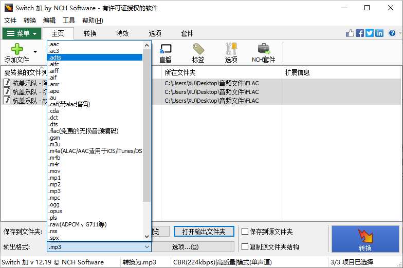Open the 标签 tag editor icon
This screenshot has height=268, width=403.
pyautogui.click(x=198, y=49)
